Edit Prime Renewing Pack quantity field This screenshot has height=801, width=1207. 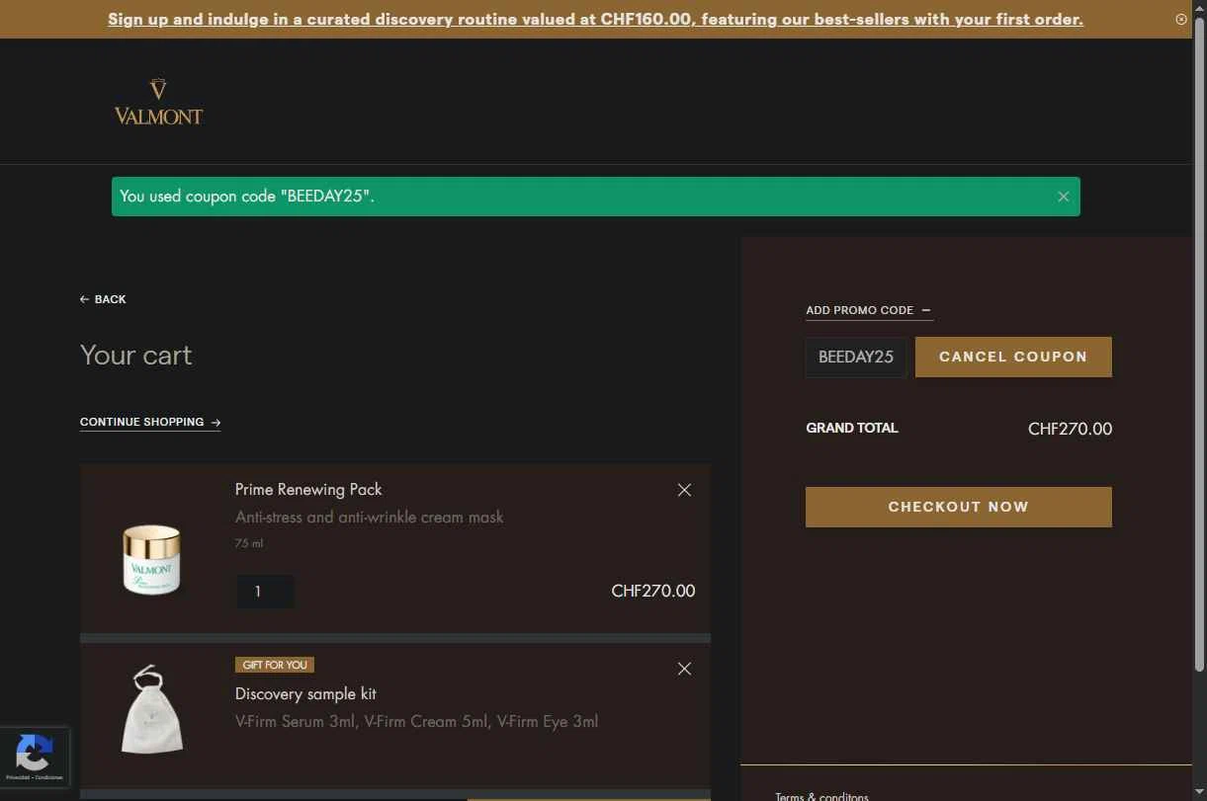click(x=265, y=592)
